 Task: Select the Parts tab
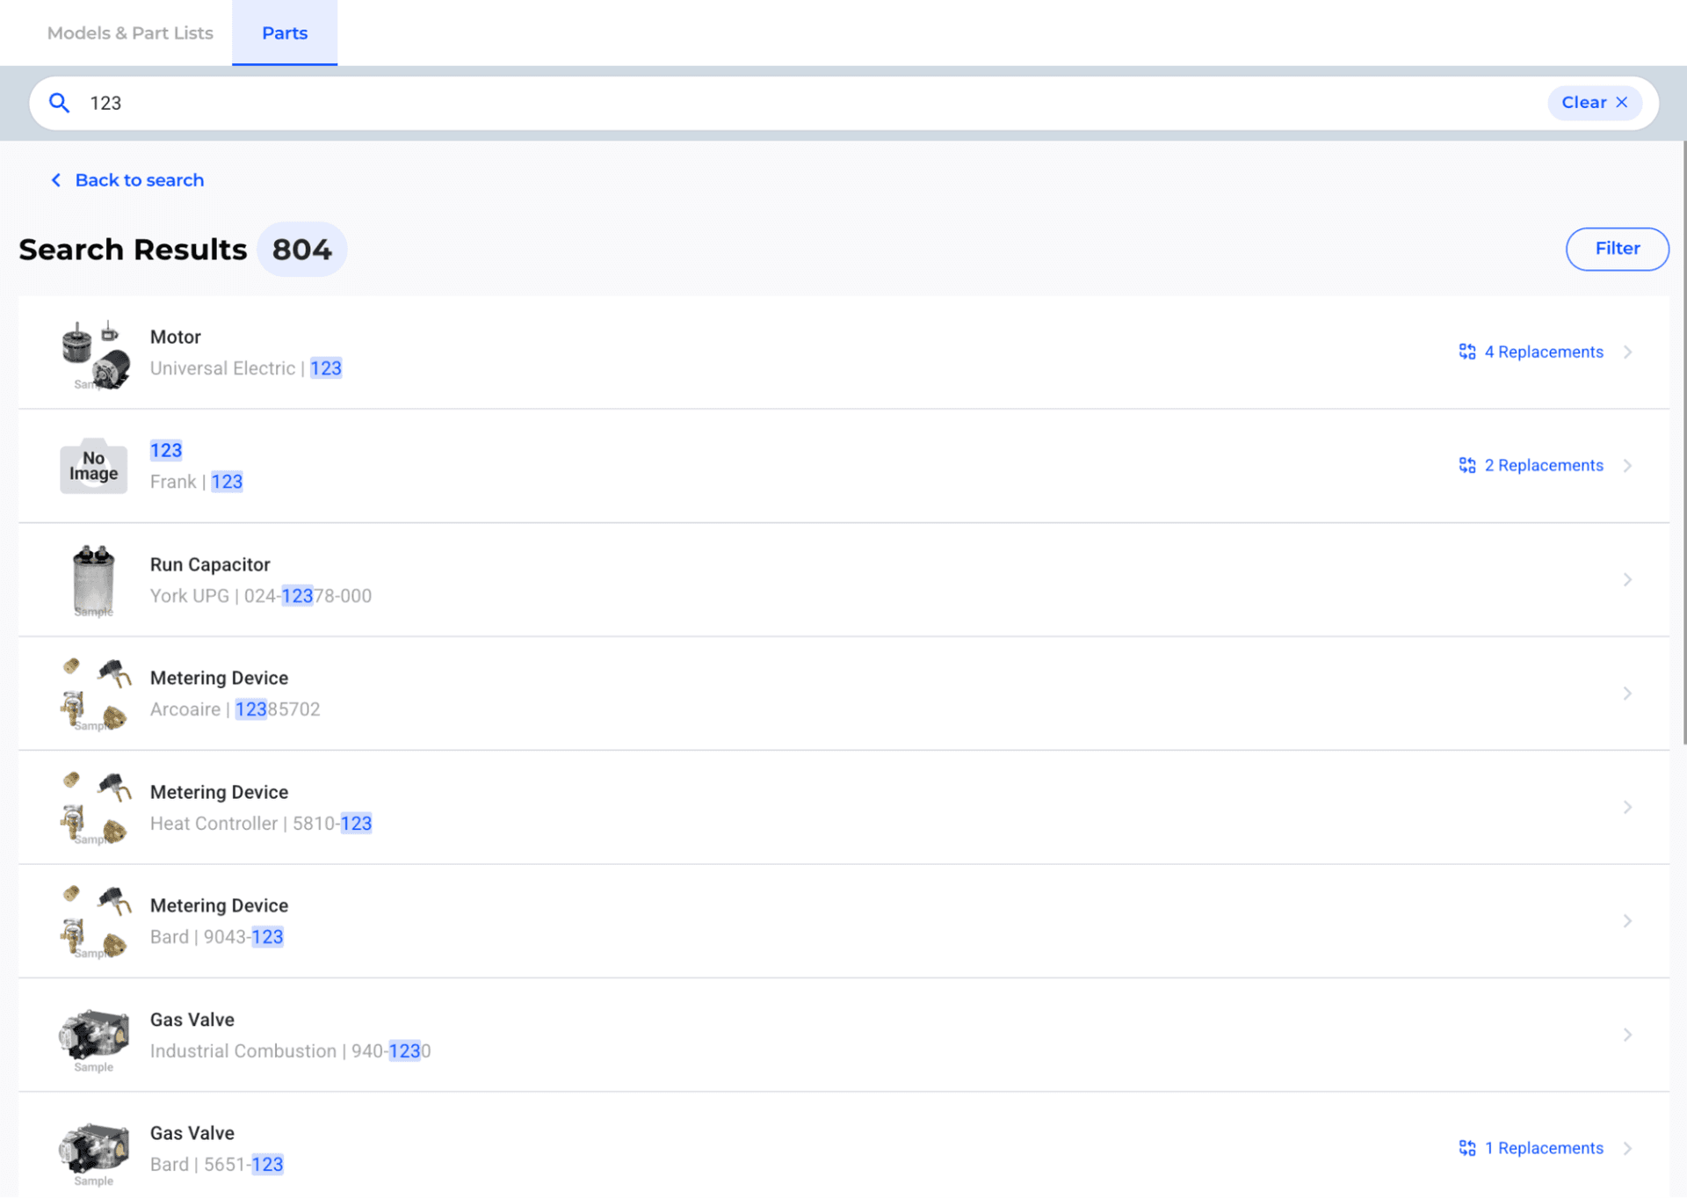285,33
